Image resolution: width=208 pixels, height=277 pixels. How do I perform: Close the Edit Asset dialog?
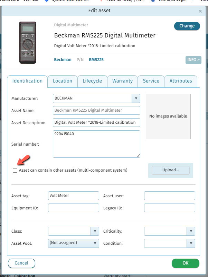200,11
